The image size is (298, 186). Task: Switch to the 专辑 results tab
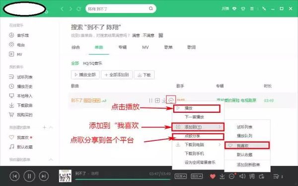click(122, 47)
